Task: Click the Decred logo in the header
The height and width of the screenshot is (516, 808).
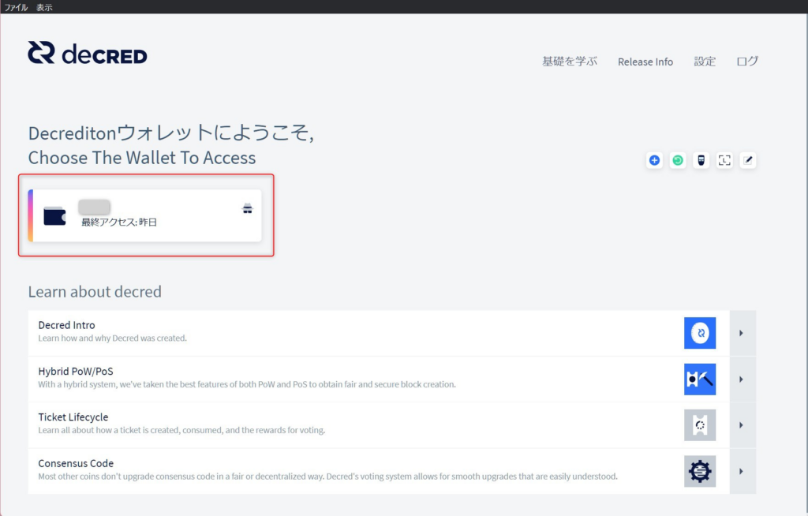Action: coord(88,54)
